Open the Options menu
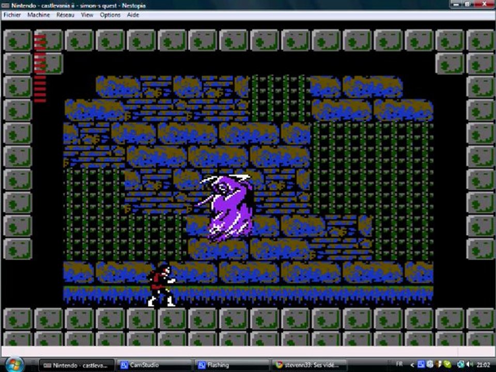The height and width of the screenshot is (372, 496). click(x=110, y=15)
